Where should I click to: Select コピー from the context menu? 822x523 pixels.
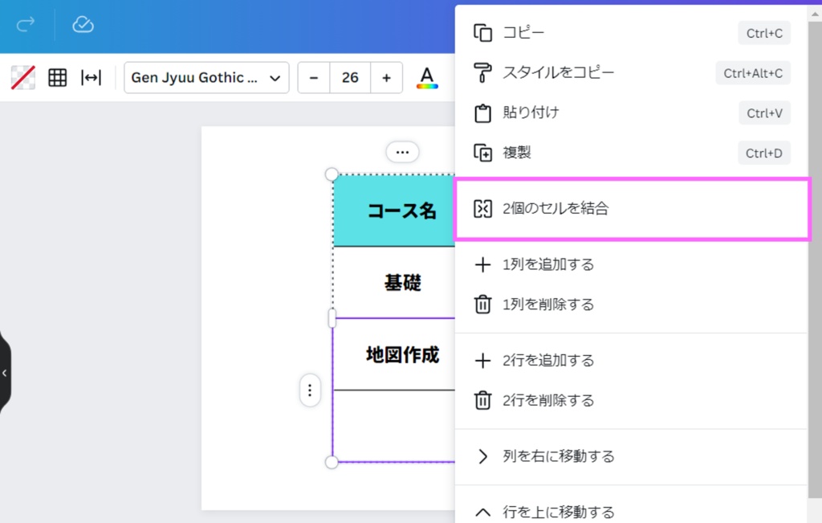tap(523, 33)
